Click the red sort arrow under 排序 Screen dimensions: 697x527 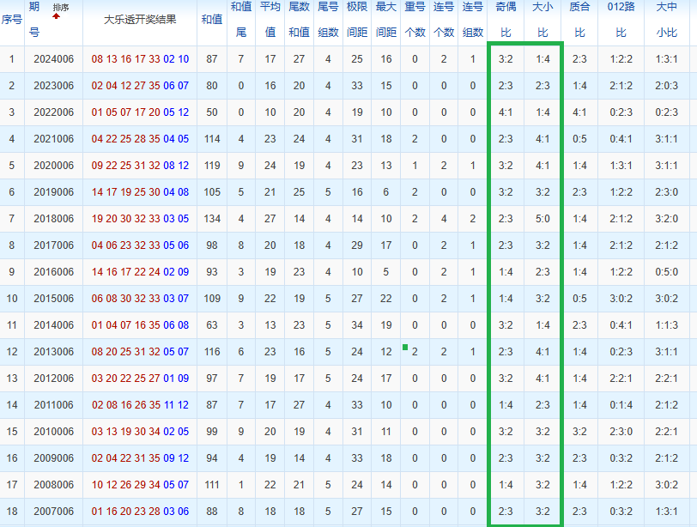tap(56, 16)
